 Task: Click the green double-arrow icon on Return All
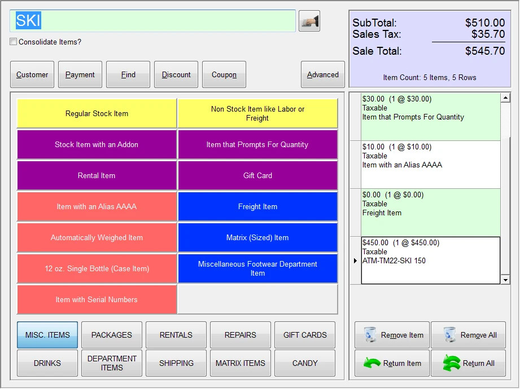(x=451, y=363)
